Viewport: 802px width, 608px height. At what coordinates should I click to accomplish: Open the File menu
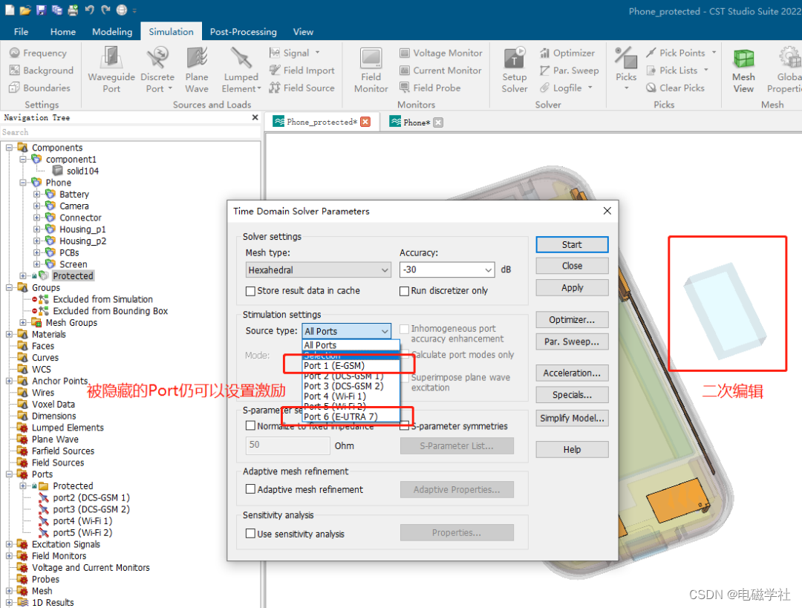tap(21, 32)
